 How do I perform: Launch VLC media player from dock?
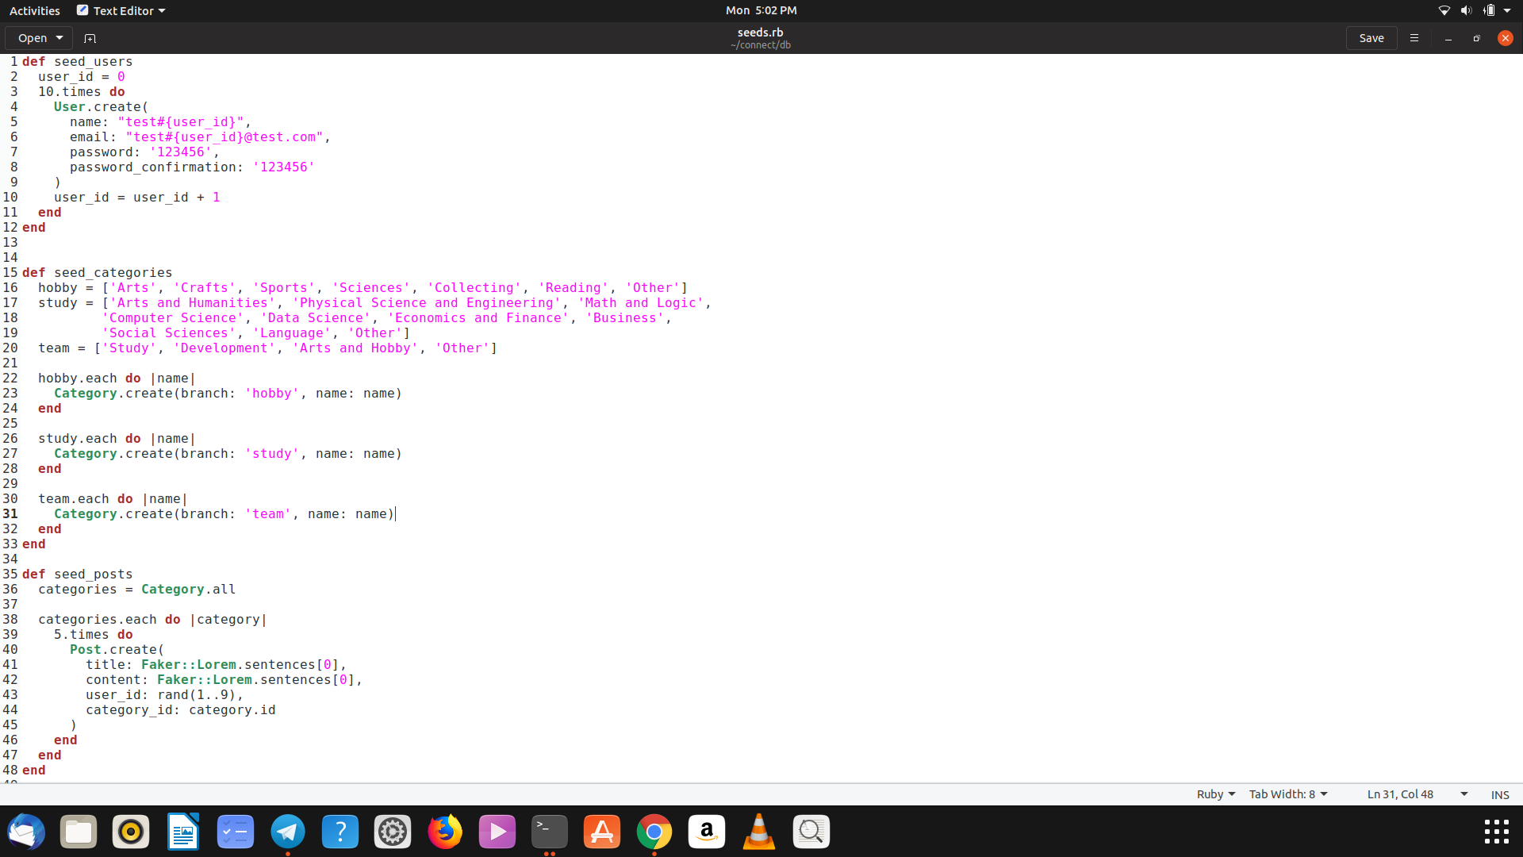(x=758, y=832)
